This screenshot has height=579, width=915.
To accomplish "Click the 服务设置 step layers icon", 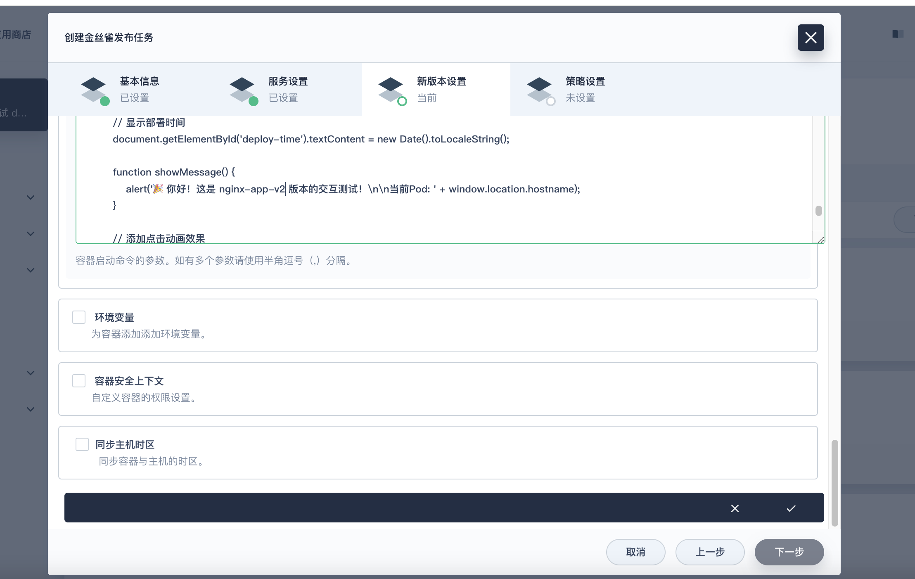I will point(242,89).
